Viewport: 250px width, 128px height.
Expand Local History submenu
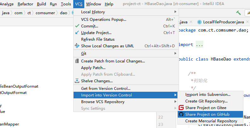[x=126, y=12]
